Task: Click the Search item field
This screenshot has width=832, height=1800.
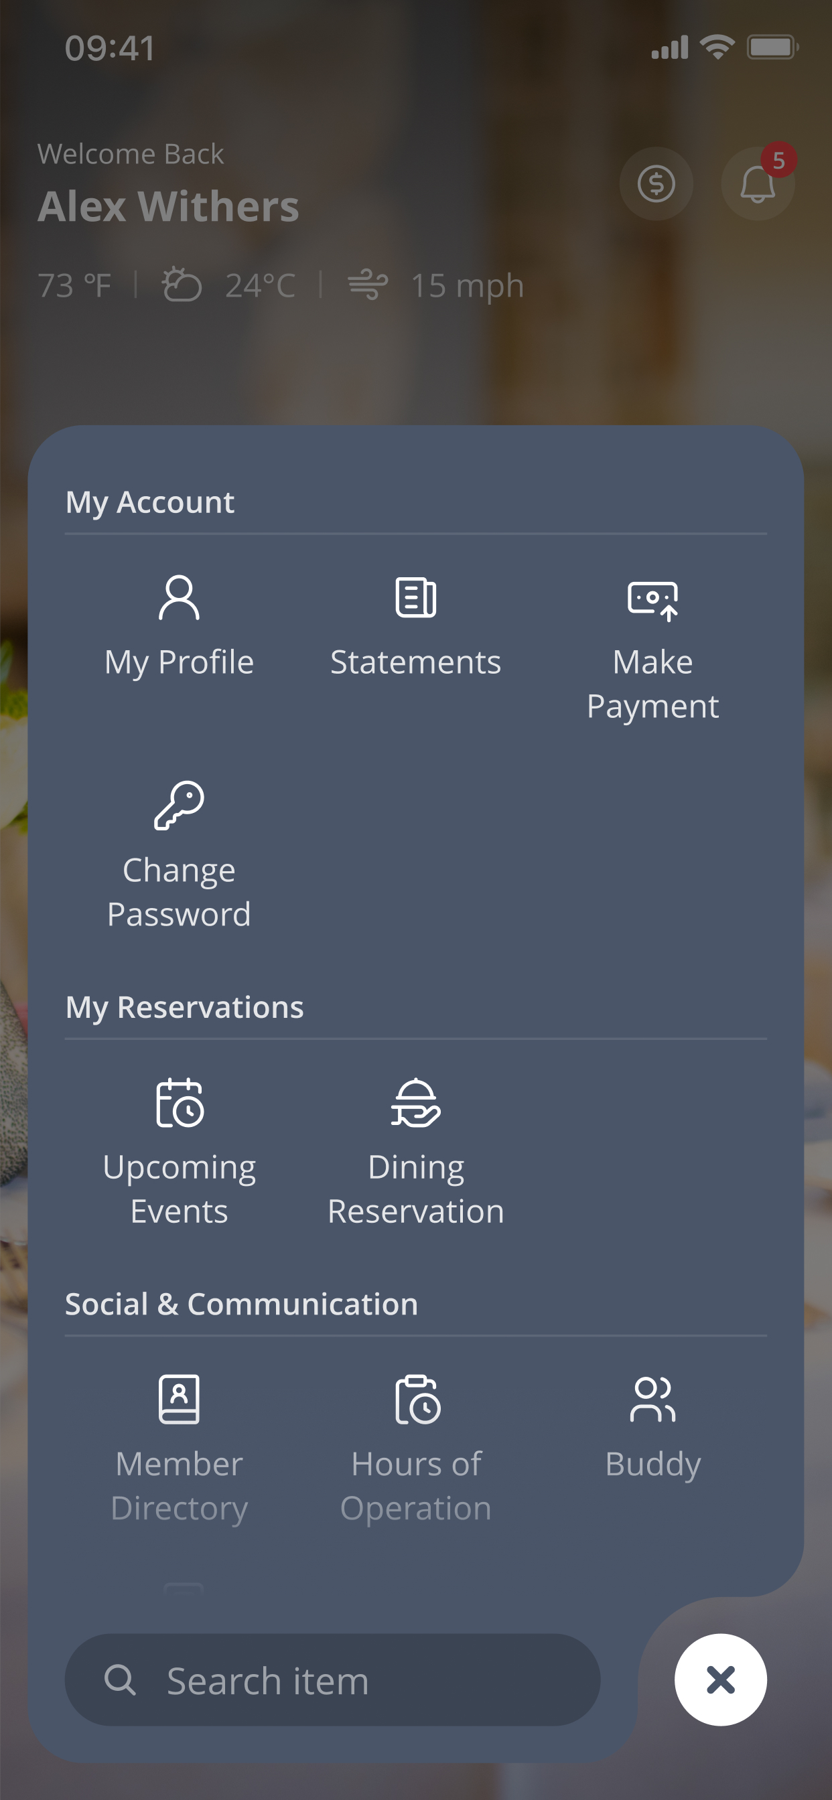Action: pyautogui.click(x=333, y=1680)
